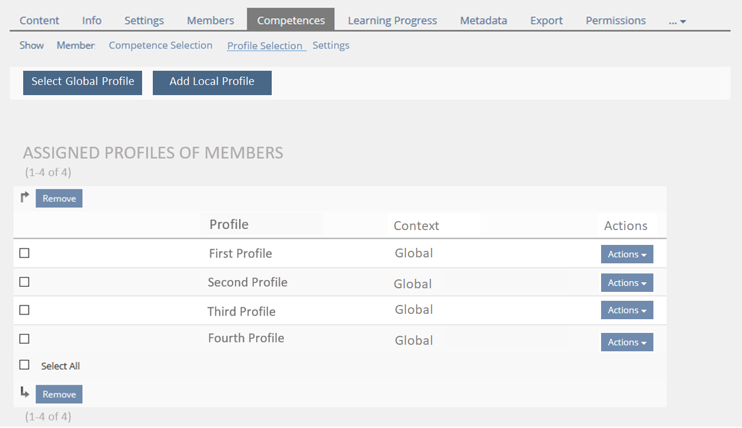
Task: Open Actions dropdown for First Profile
Action: 627,254
